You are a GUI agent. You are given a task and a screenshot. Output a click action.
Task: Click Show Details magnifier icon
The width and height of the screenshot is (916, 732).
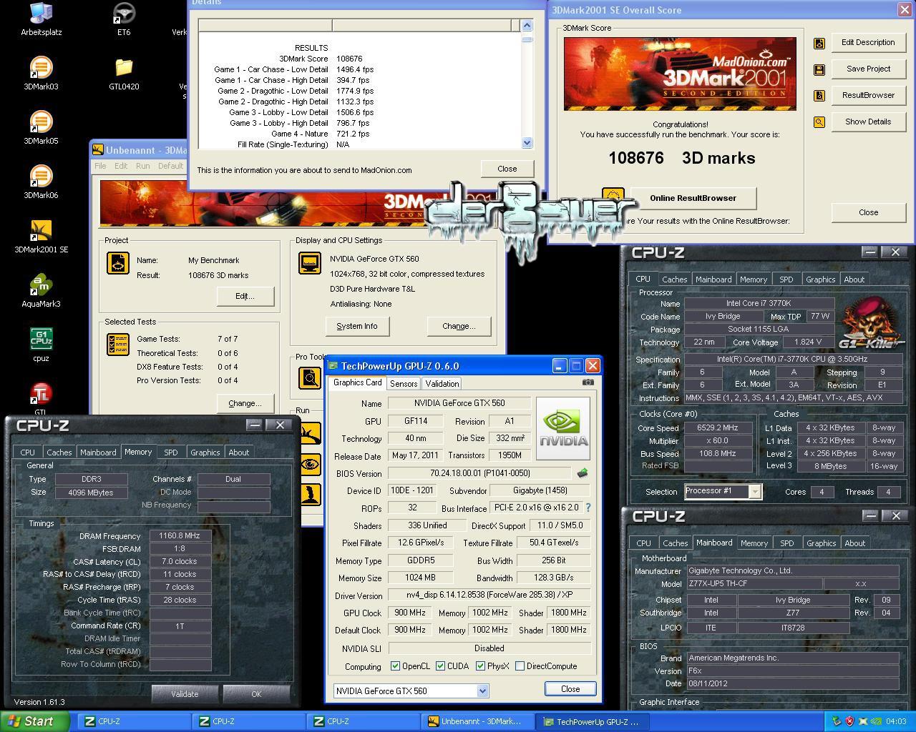click(x=819, y=122)
